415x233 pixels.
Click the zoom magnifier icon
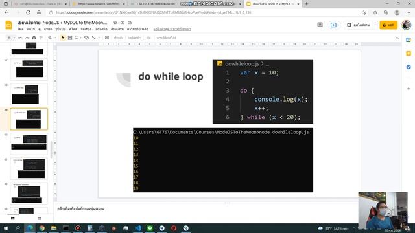[x=50, y=38]
